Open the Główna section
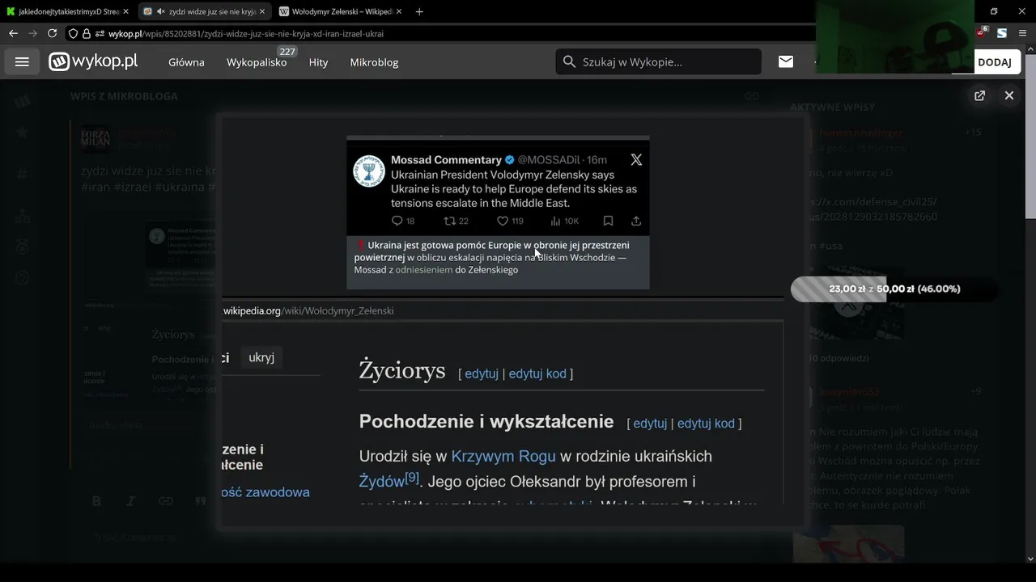This screenshot has height=582, width=1036. [186, 62]
